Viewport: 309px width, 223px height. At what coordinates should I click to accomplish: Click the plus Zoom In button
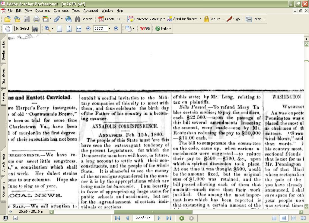116,28
